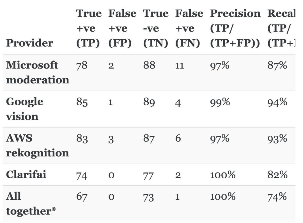Viewport: 303px width, 223px height.
Task: Click the partially visible Recall column header
Action: pyautogui.click(x=281, y=28)
